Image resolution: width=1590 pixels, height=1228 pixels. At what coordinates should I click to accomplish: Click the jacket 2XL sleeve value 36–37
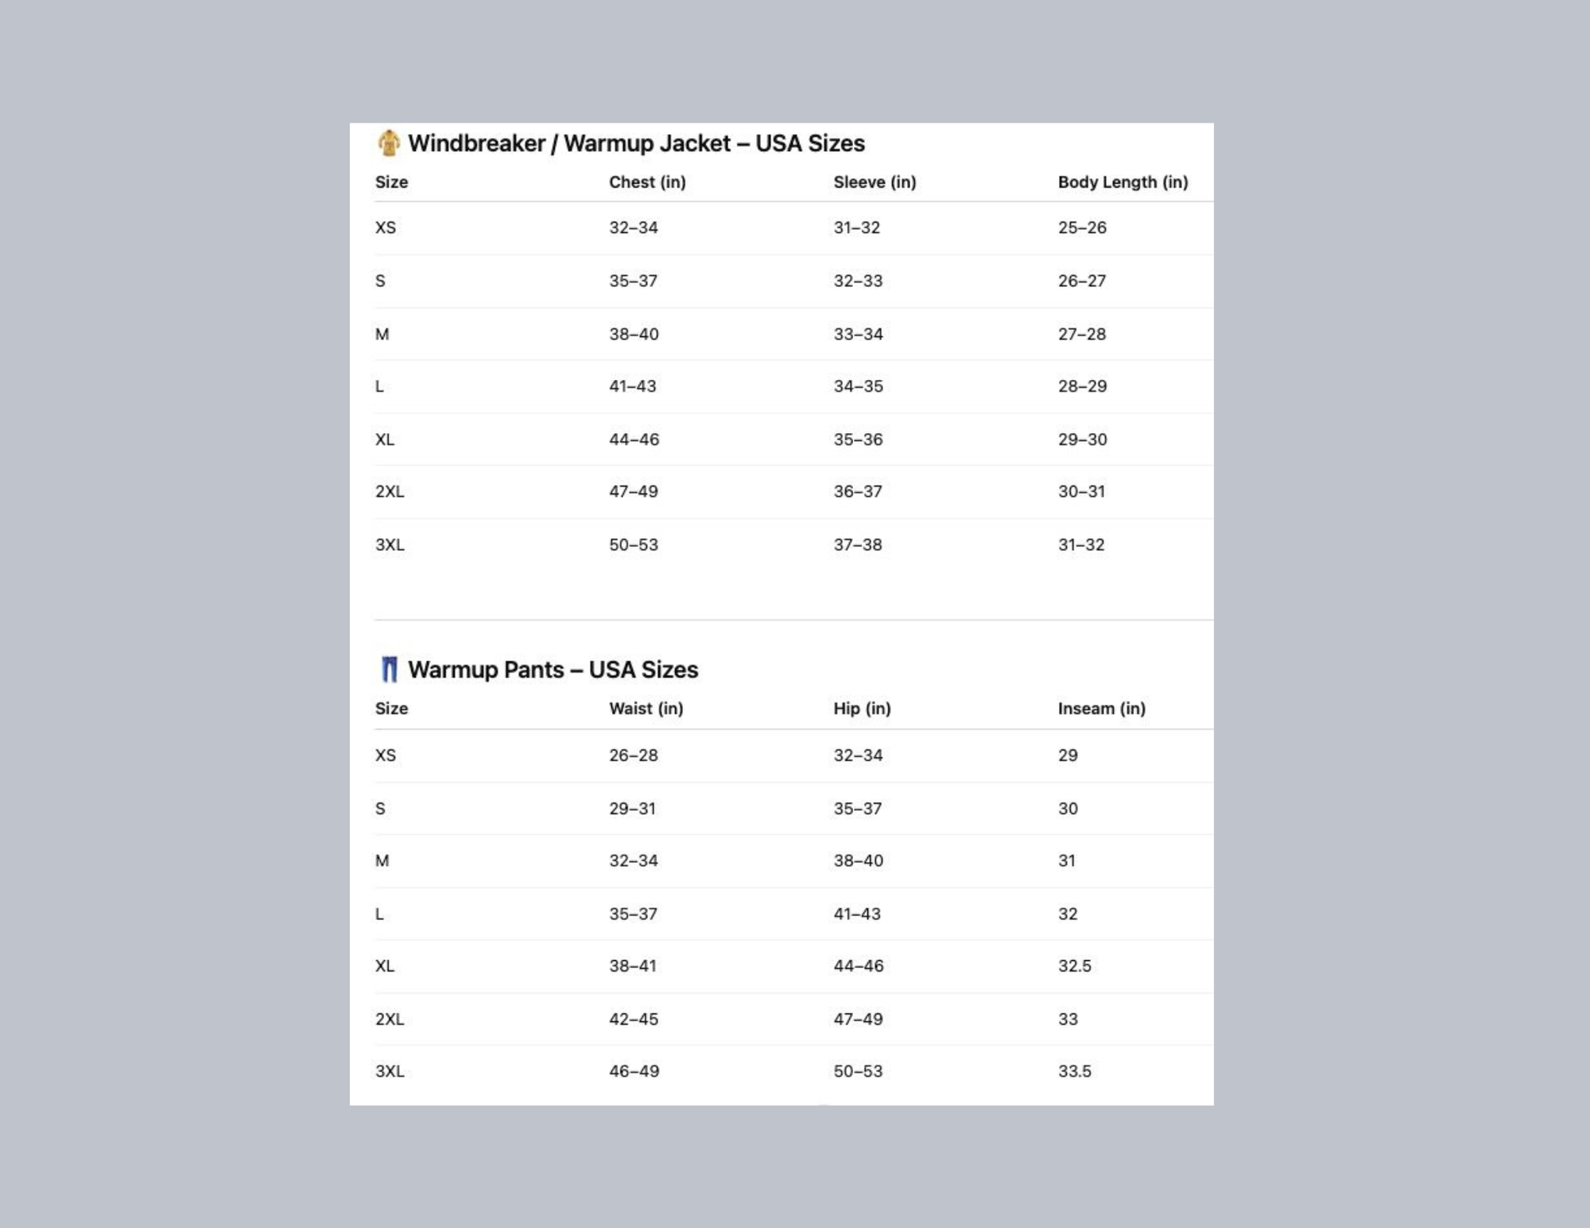858,492
